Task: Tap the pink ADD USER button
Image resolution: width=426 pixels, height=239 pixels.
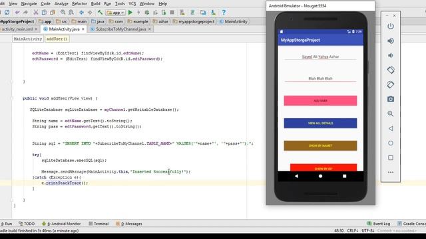Action: tap(320, 100)
